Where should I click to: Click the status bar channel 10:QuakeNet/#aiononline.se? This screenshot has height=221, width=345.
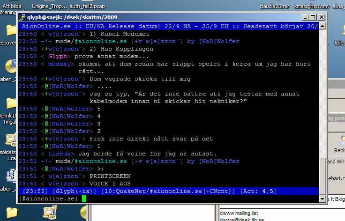(168, 191)
